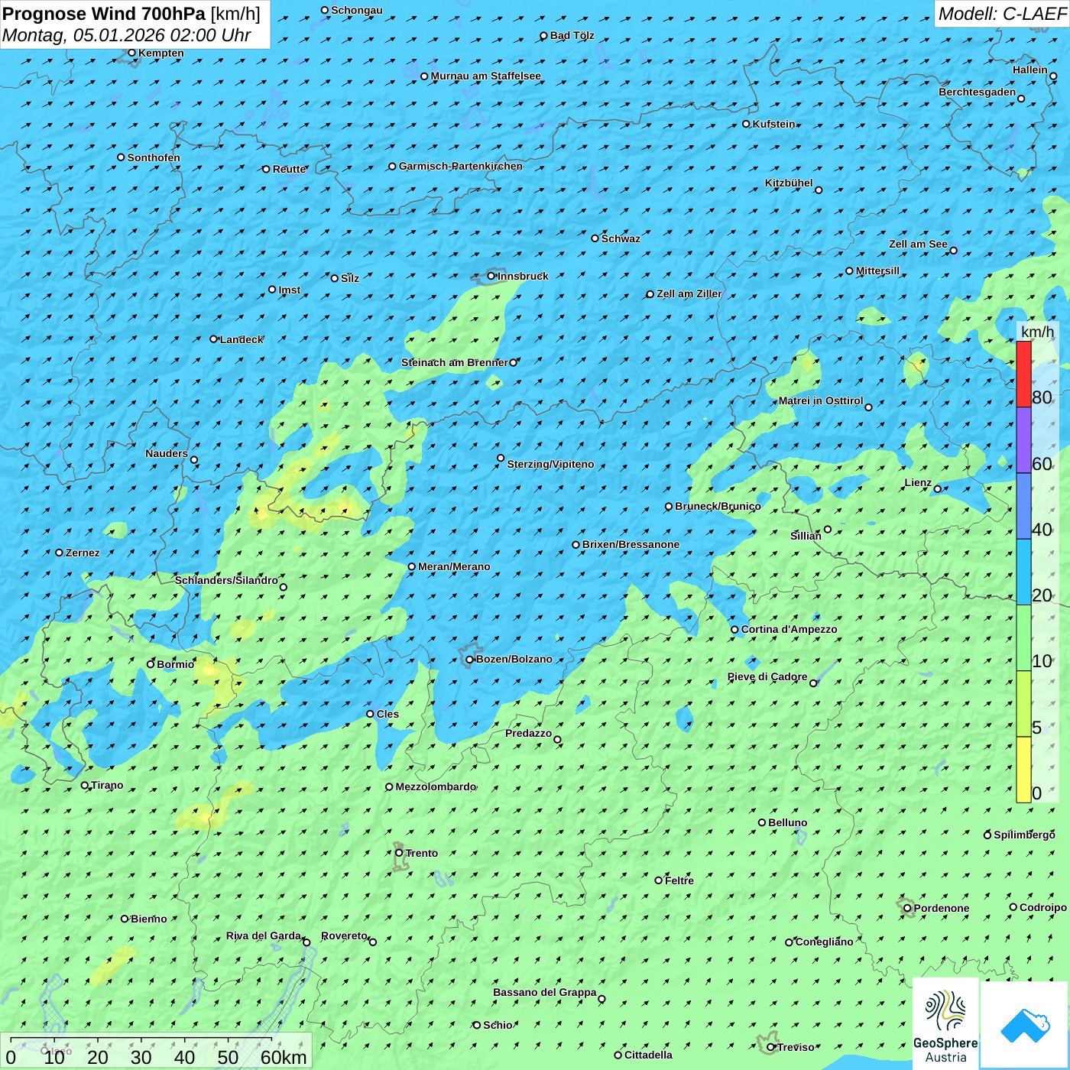Click the Schwaz city marker

595,238
